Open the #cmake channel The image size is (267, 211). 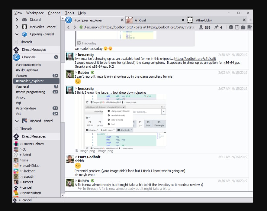pos(36,76)
